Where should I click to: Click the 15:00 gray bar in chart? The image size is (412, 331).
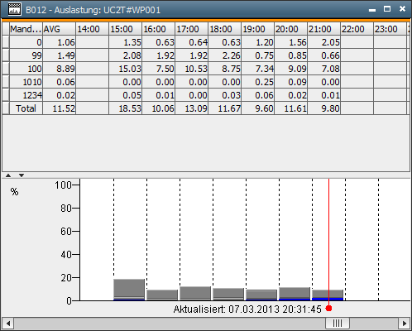[129, 289]
